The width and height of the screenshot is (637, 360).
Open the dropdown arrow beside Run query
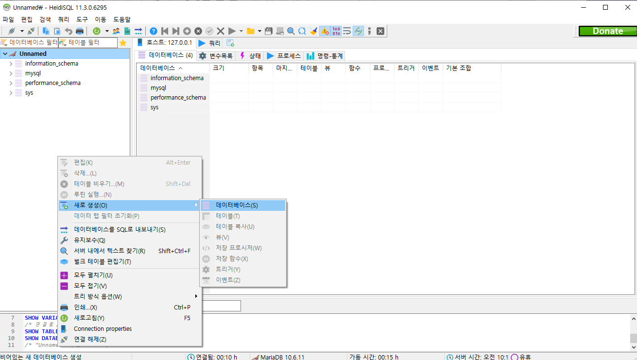[241, 31]
